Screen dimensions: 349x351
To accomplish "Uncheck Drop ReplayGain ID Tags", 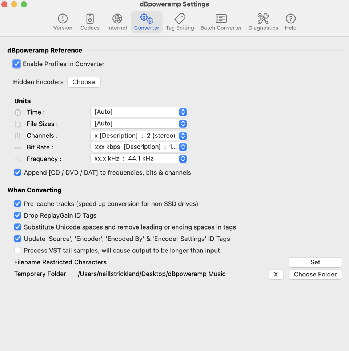I will (17, 215).
